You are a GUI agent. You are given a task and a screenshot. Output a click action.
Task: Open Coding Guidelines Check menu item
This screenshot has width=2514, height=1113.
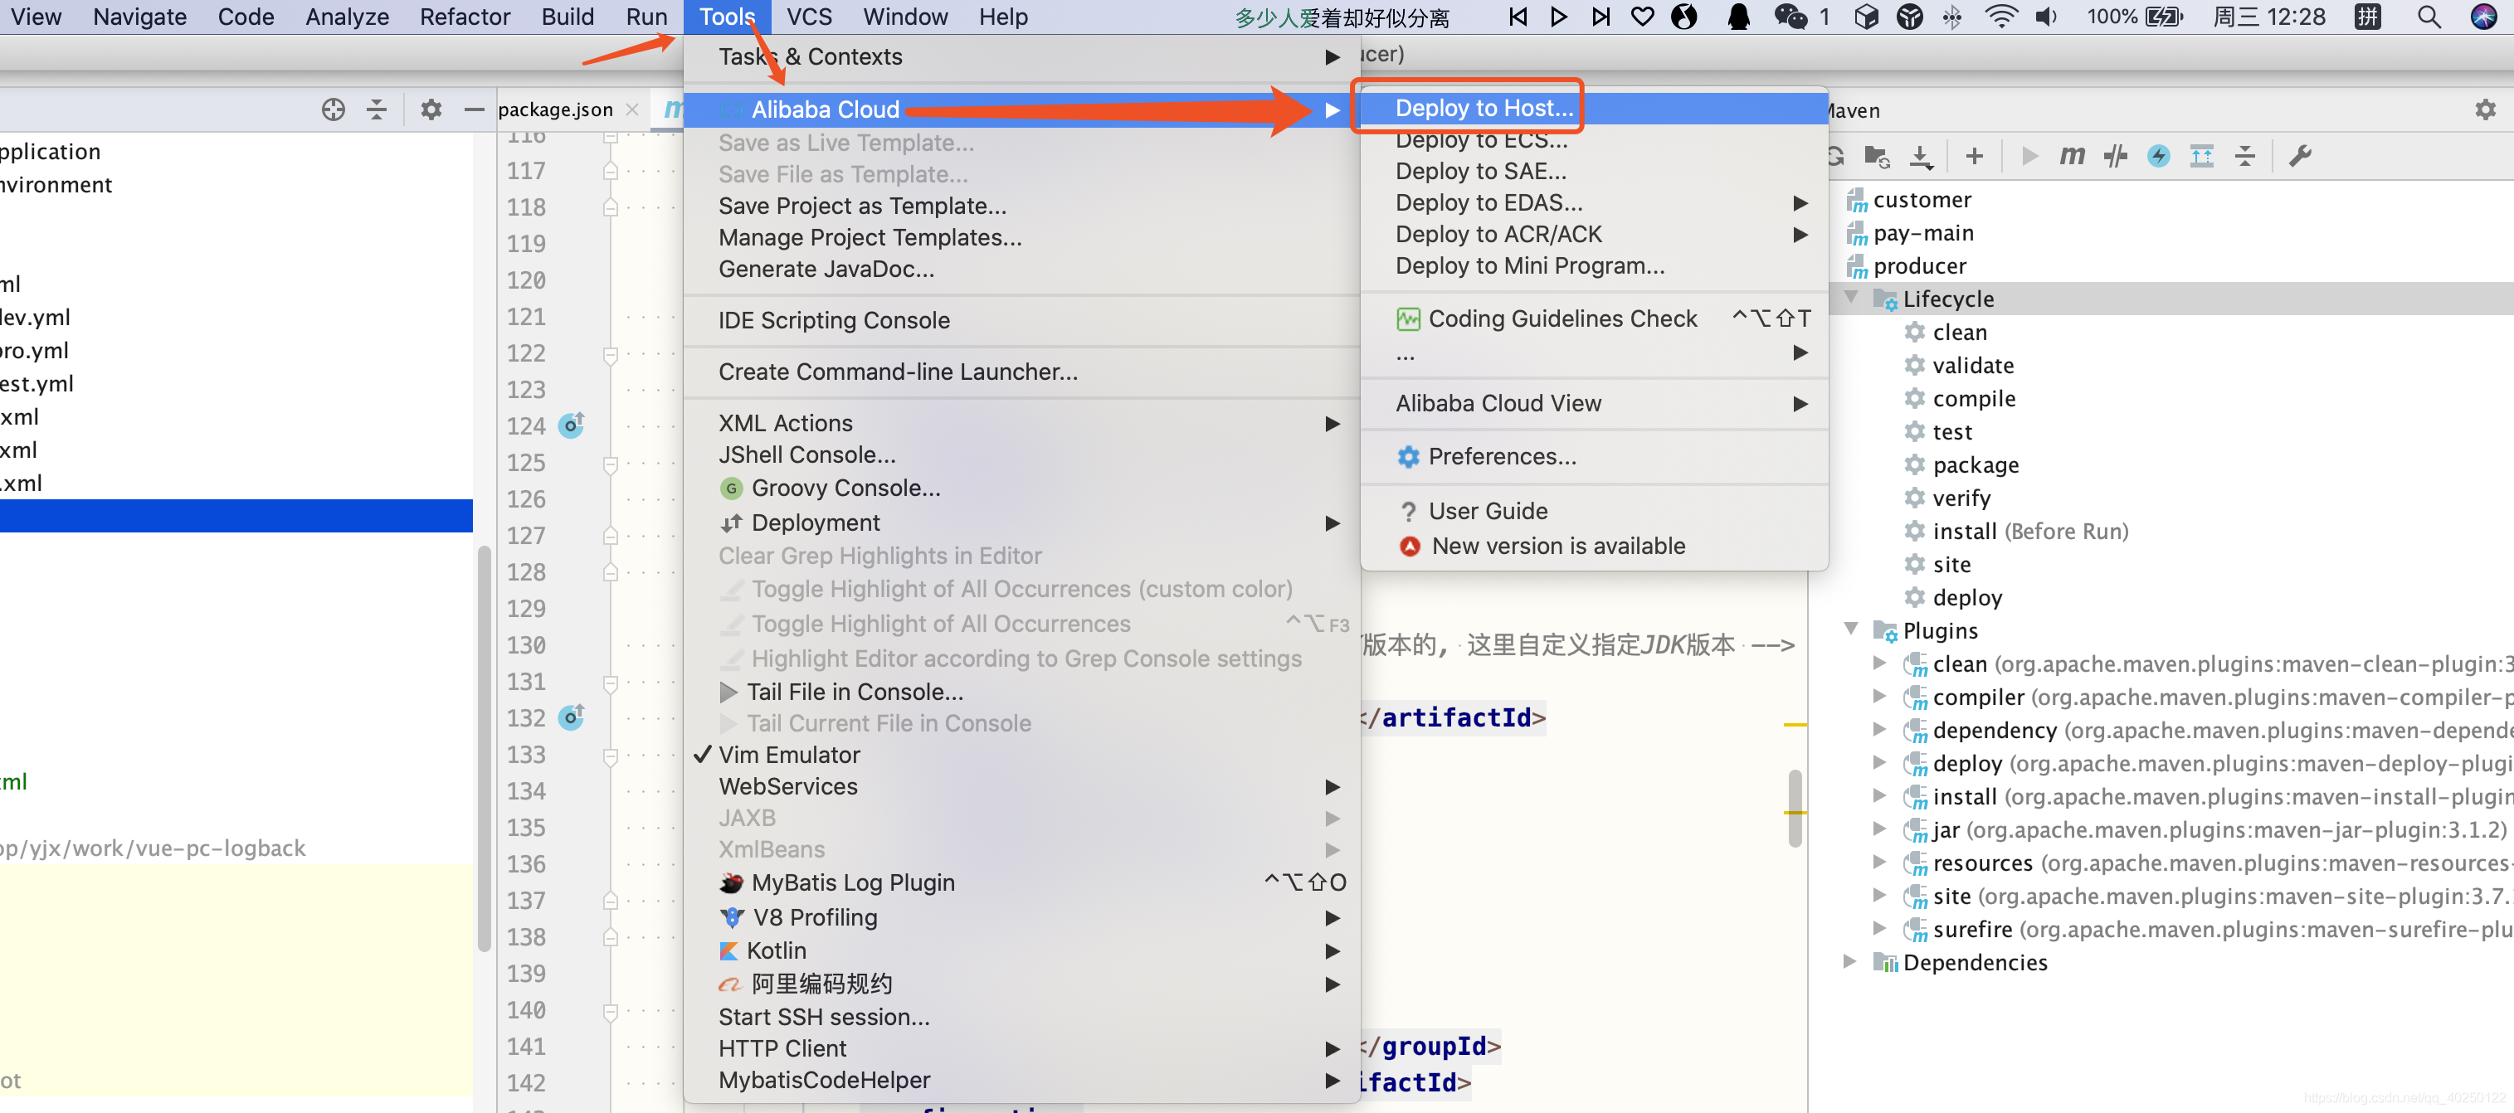pos(1594,319)
